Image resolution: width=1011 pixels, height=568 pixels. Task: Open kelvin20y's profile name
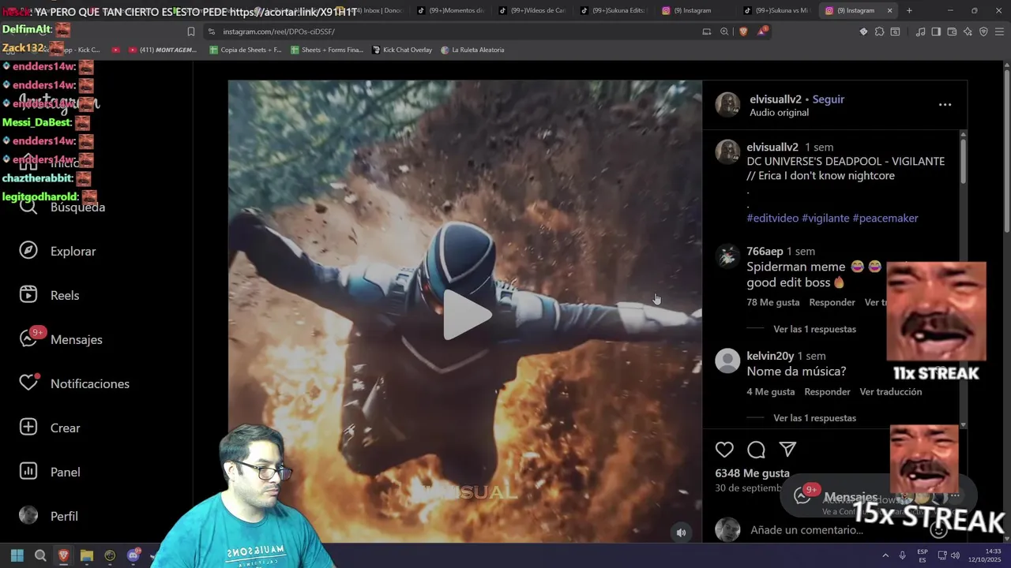click(x=770, y=356)
